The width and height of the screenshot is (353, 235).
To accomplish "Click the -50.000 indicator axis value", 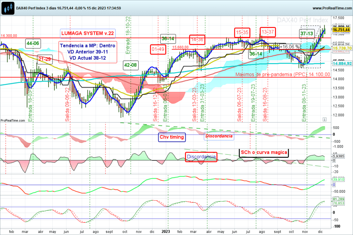I will (x=339, y=191).
